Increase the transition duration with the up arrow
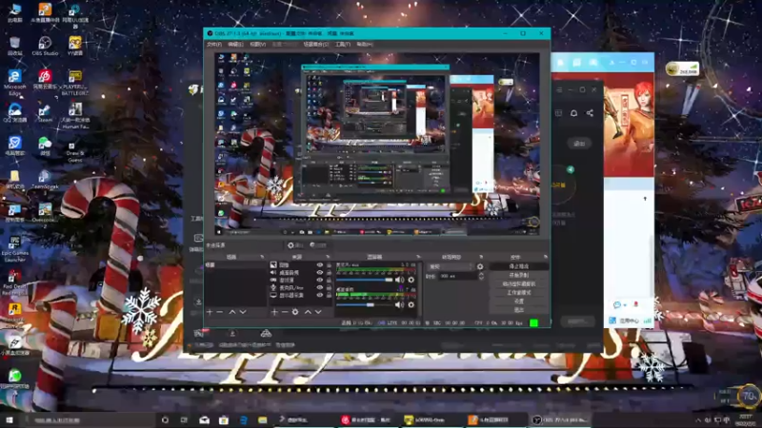The height and width of the screenshot is (428, 762). click(481, 274)
